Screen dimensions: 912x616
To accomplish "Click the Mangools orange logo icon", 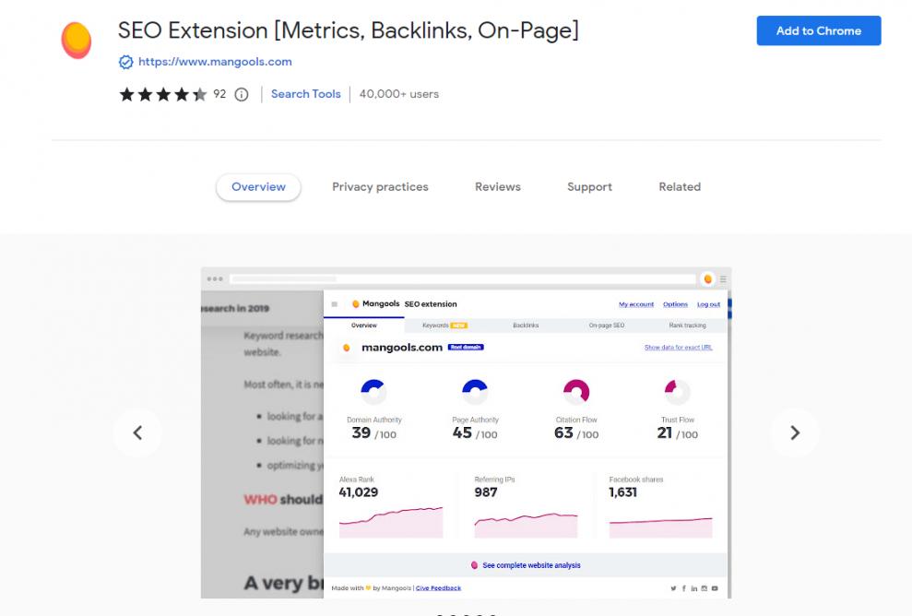I will click(77, 41).
